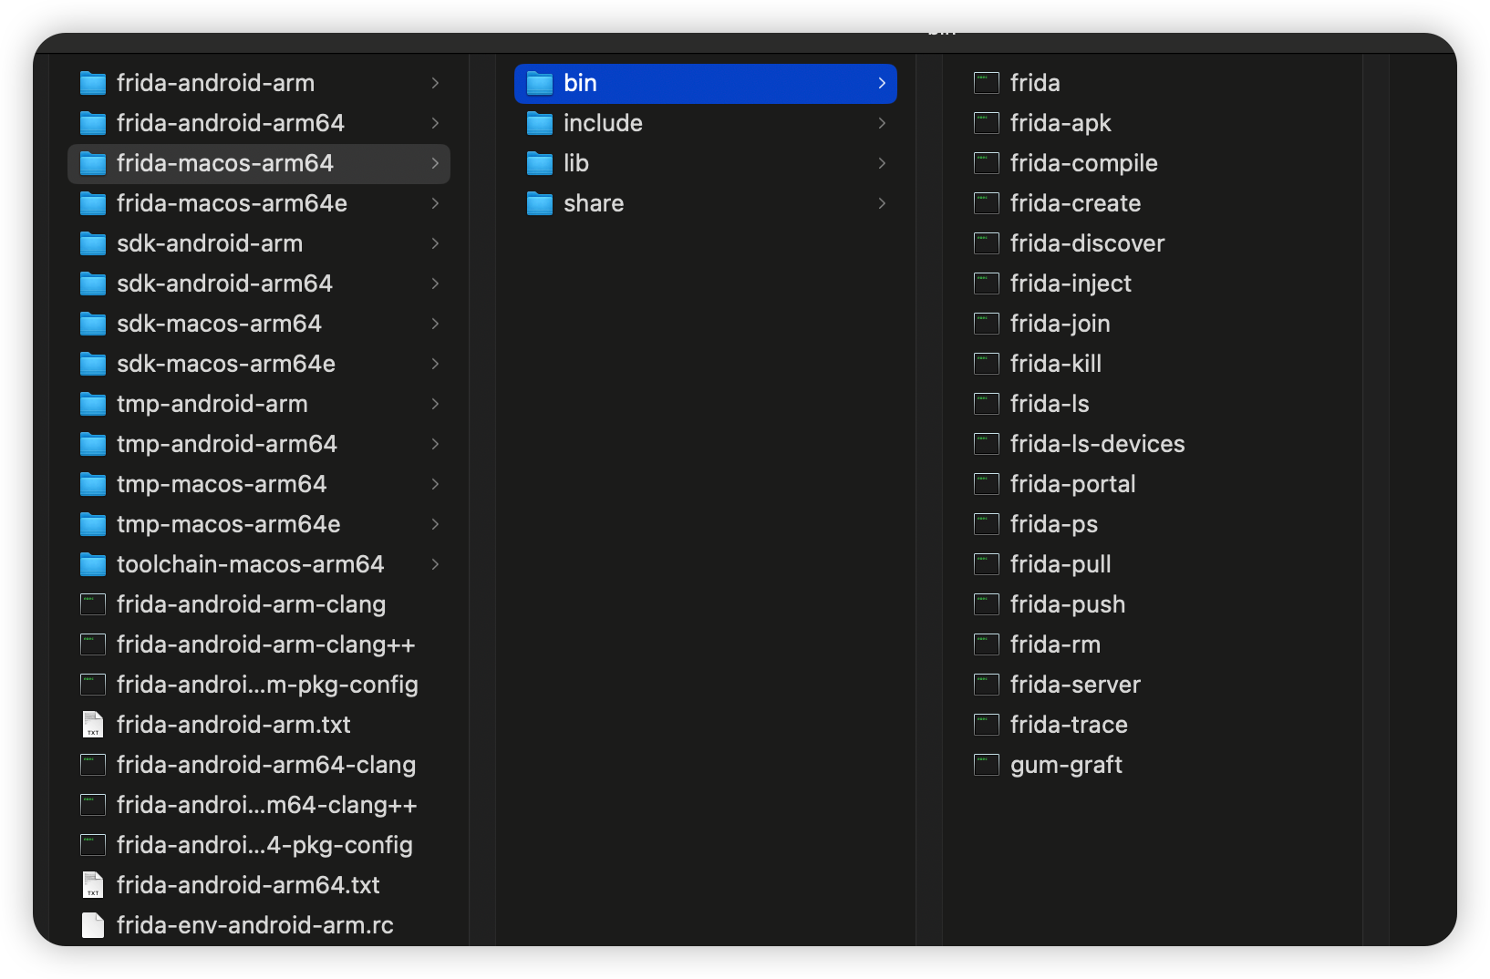
Task: Select the frida-join file name
Action: [x=1060, y=324]
